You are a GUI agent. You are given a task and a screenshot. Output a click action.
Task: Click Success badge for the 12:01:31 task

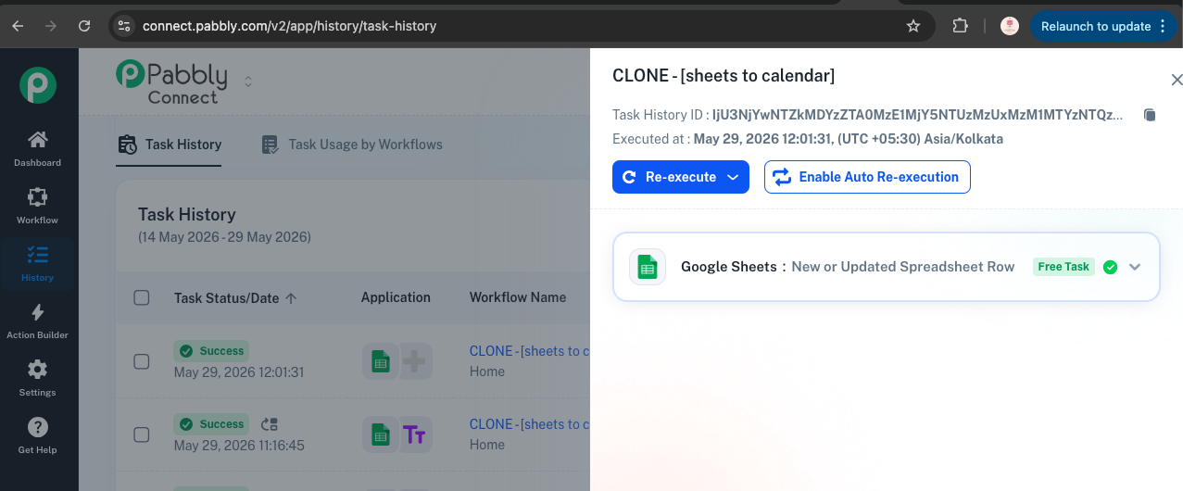pos(211,351)
